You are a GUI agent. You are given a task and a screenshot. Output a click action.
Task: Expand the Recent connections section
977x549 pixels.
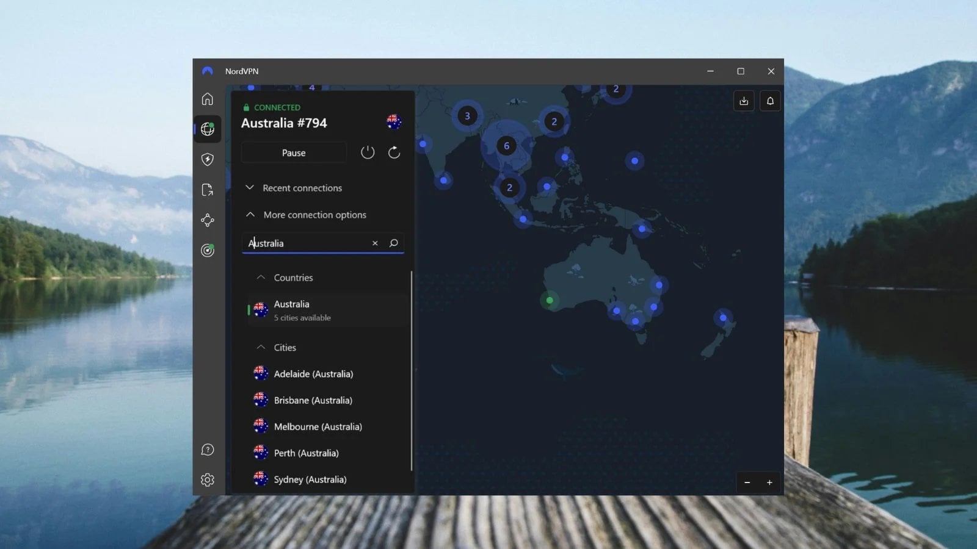click(x=250, y=188)
